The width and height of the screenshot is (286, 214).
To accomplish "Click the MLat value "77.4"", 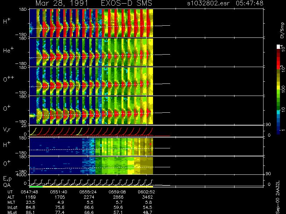I will pyautogui.click(x=60, y=212).
